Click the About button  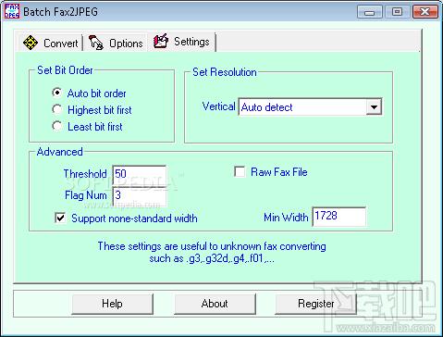[x=215, y=304]
